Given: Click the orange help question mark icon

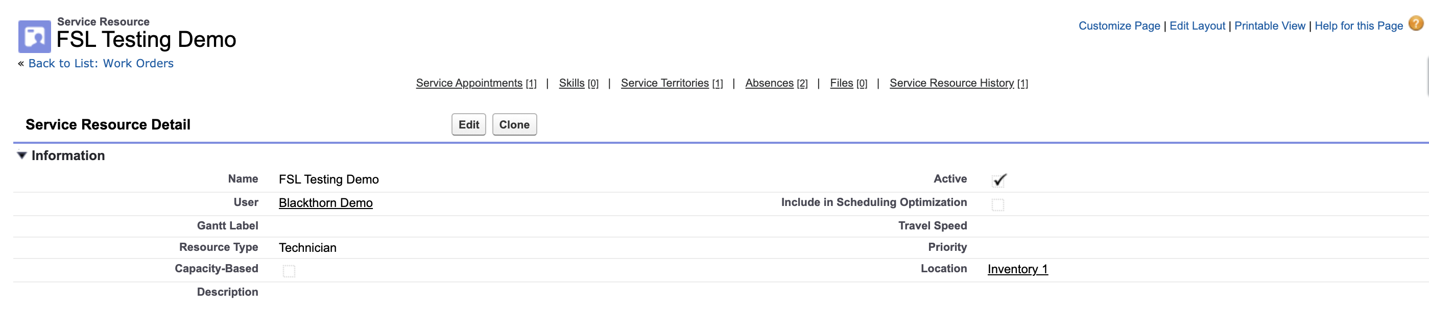Looking at the screenshot, I should pyautogui.click(x=1416, y=24).
